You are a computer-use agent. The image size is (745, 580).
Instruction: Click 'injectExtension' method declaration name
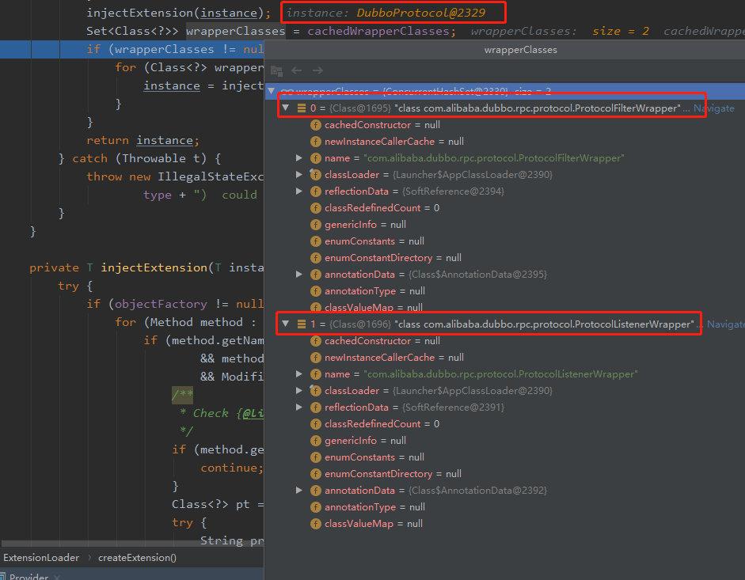pyautogui.click(x=154, y=268)
